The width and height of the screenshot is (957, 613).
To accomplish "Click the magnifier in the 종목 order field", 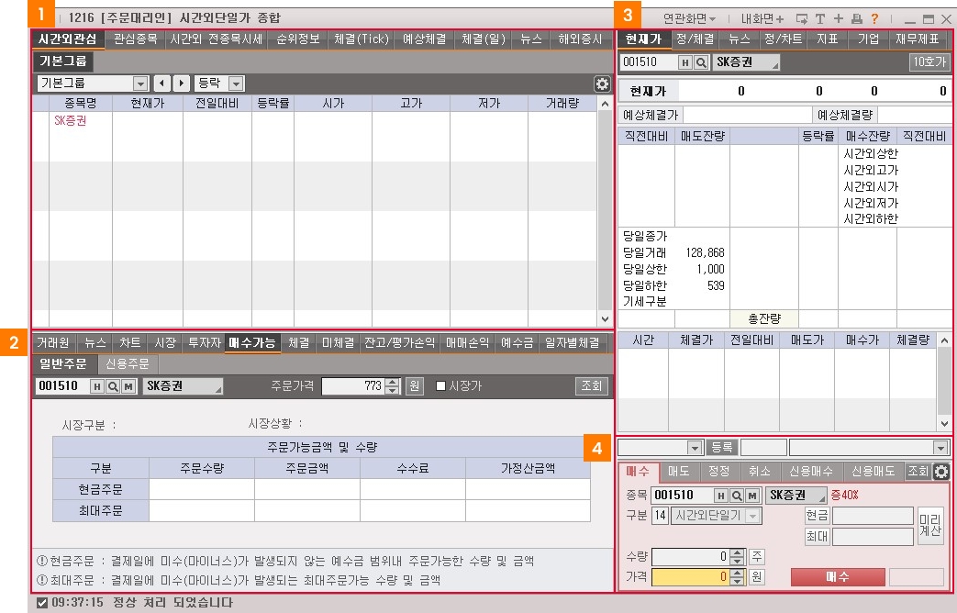I will 737,496.
